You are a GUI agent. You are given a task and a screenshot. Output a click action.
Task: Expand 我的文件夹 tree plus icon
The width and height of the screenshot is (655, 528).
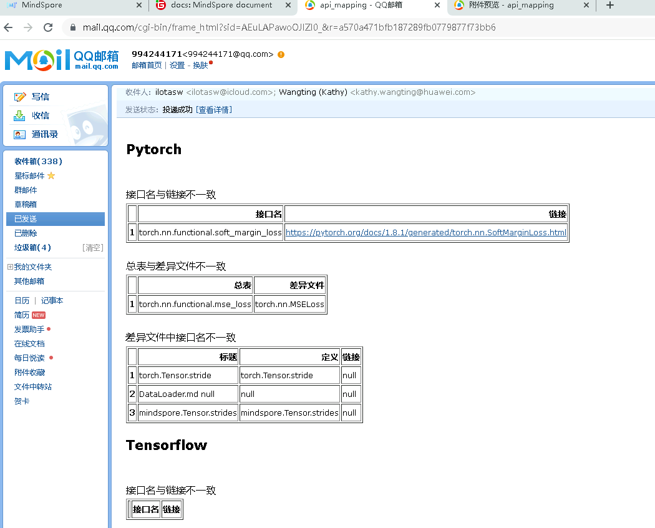point(10,266)
